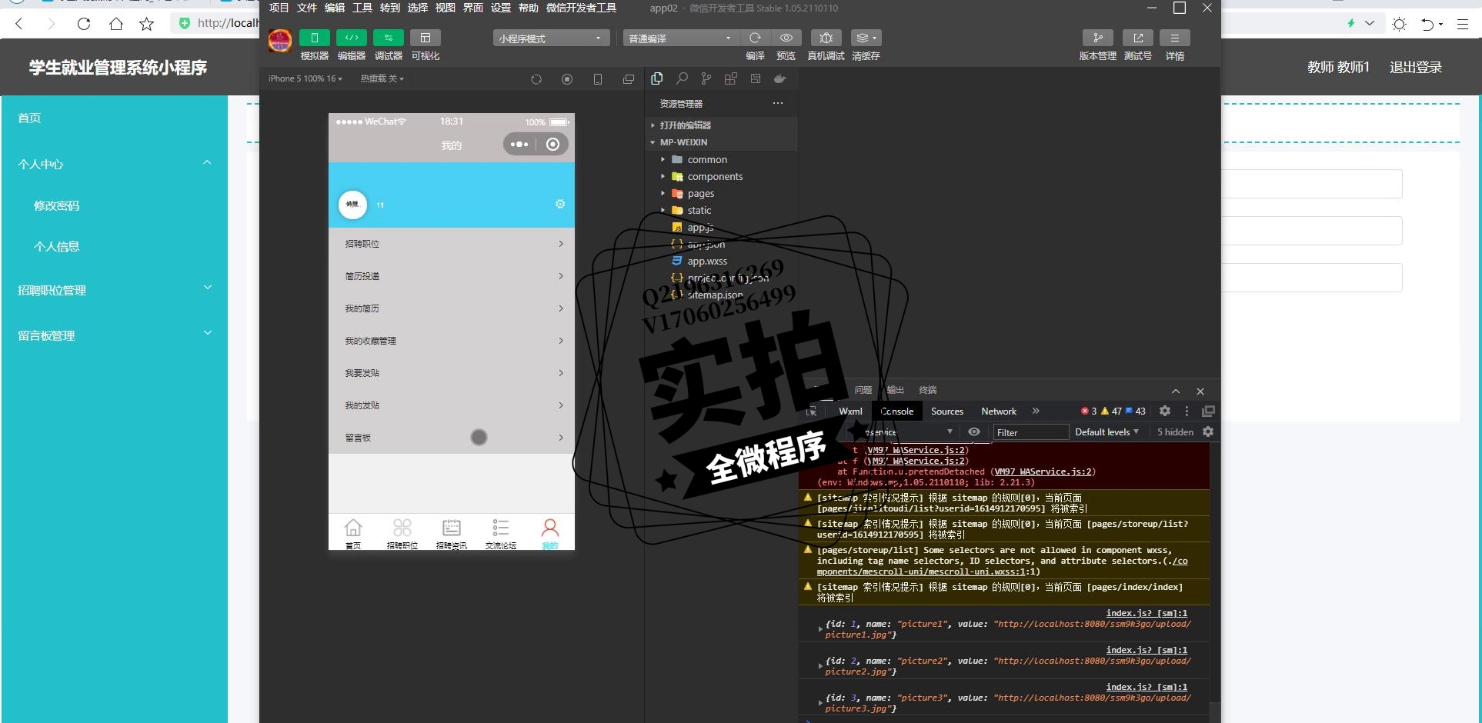Open devtools settings gear
The width and height of the screenshot is (1482, 723).
point(1165,411)
